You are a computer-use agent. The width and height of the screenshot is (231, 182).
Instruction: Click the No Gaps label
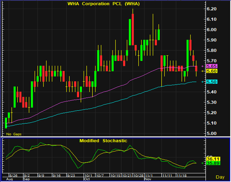[14, 134]
